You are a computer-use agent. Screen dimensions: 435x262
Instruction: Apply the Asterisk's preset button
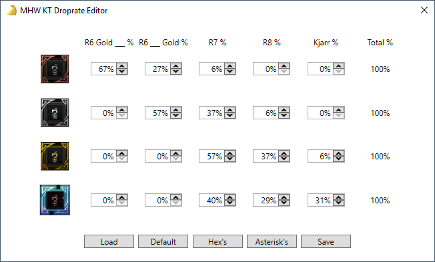272,241
